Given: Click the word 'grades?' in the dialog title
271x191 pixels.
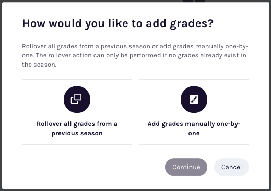Looking at the screenshot, I should (192, 24).
